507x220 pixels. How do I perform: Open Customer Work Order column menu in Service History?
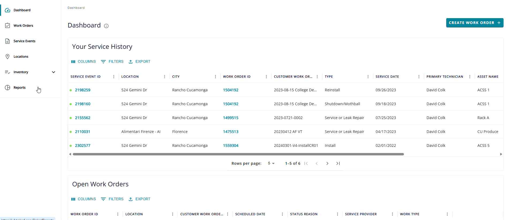(x=317, y=77)
